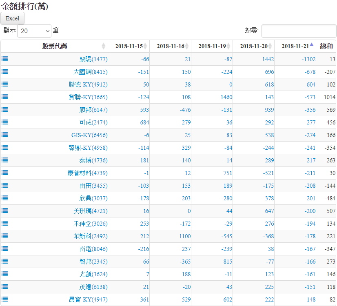Viewport: 337px width, 306px height.
Task: Sort by the 2018-11-19 column header
Action: (x=212, y=46)
